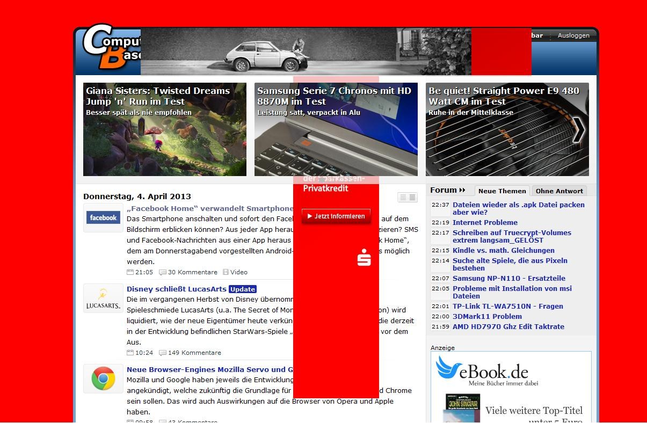Open the „Facebook Home“ verwandelt Smartphone article

[210, 208]
